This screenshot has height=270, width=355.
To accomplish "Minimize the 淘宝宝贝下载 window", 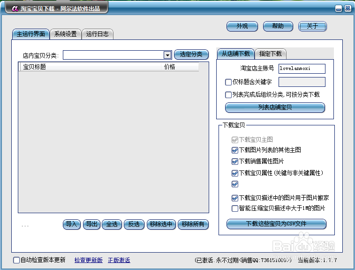I will 339,9.
